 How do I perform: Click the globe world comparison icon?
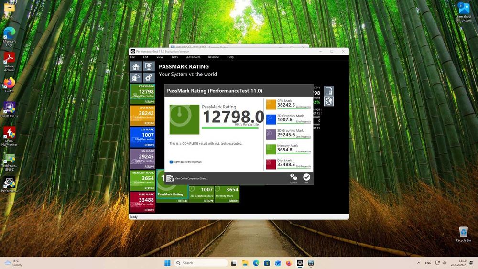[329, 101]
